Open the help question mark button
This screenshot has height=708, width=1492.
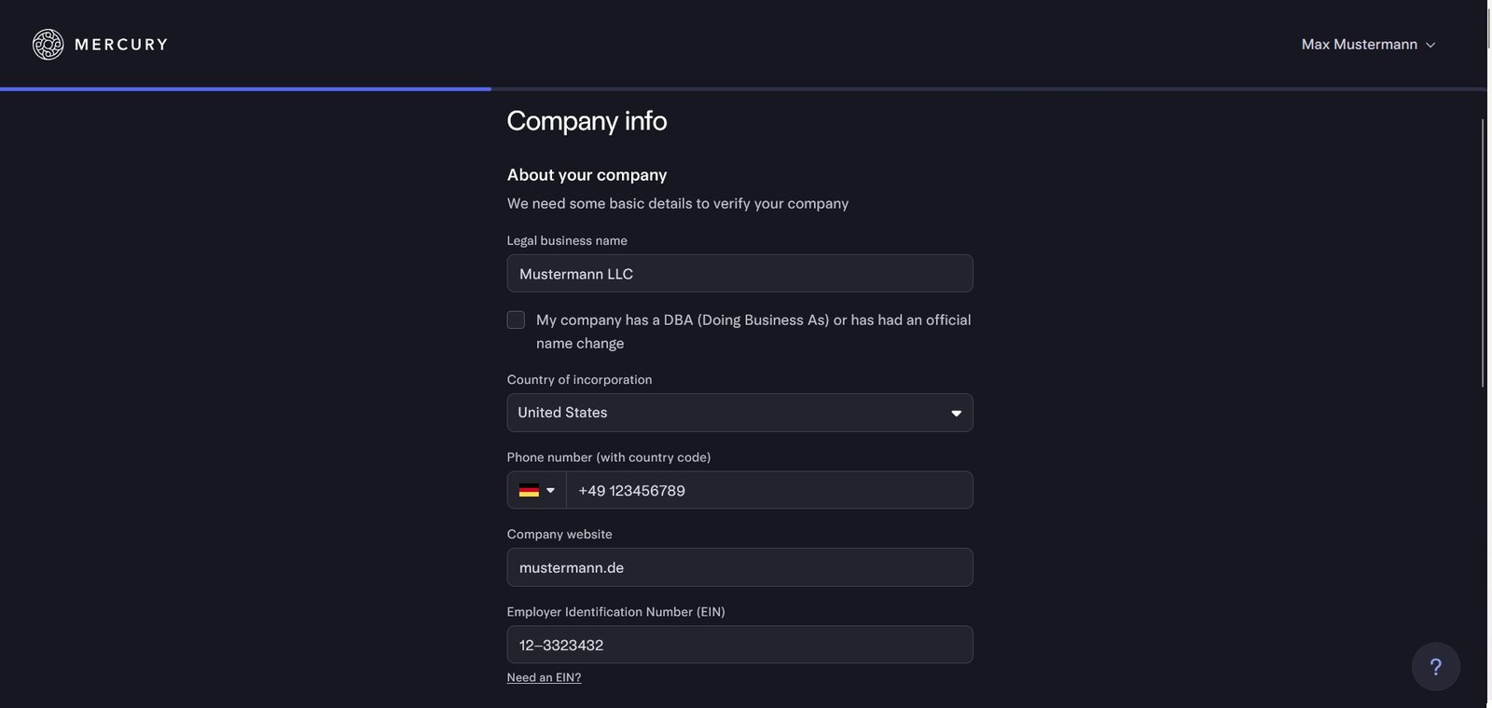coord(1435,667)
